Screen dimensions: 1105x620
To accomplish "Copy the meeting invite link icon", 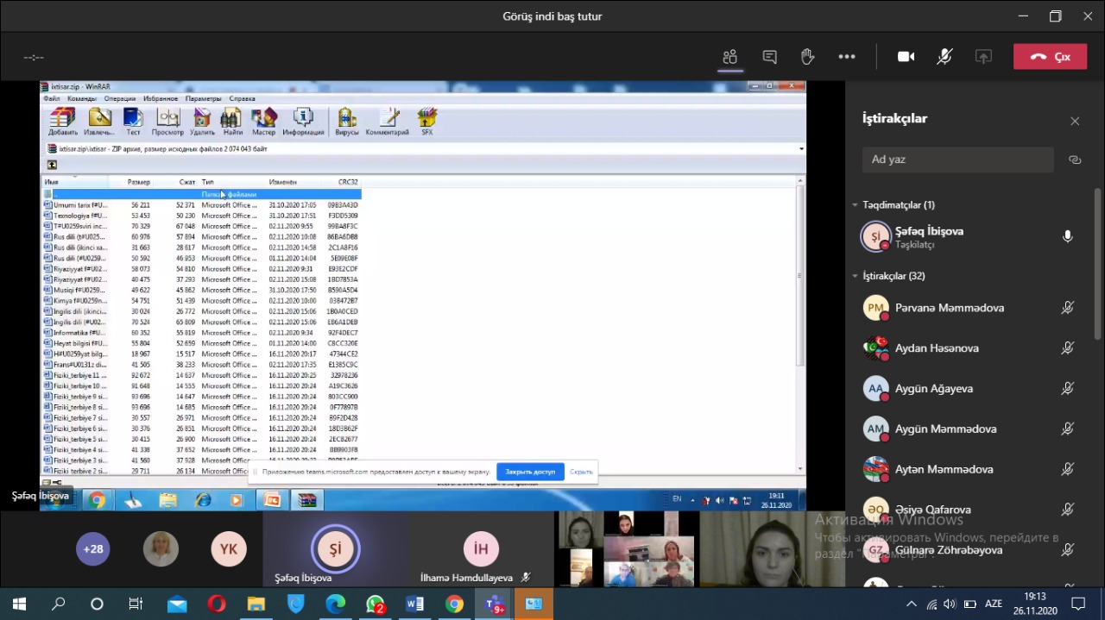I will [1075, 160].
